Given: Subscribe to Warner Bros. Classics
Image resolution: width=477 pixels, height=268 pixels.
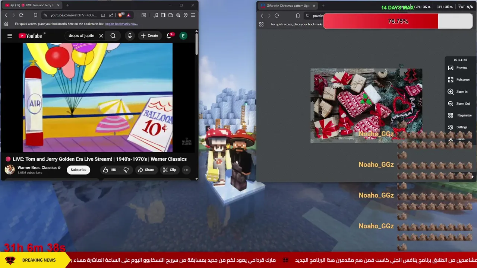Looking at the screenshot, I should pos(79,170).
